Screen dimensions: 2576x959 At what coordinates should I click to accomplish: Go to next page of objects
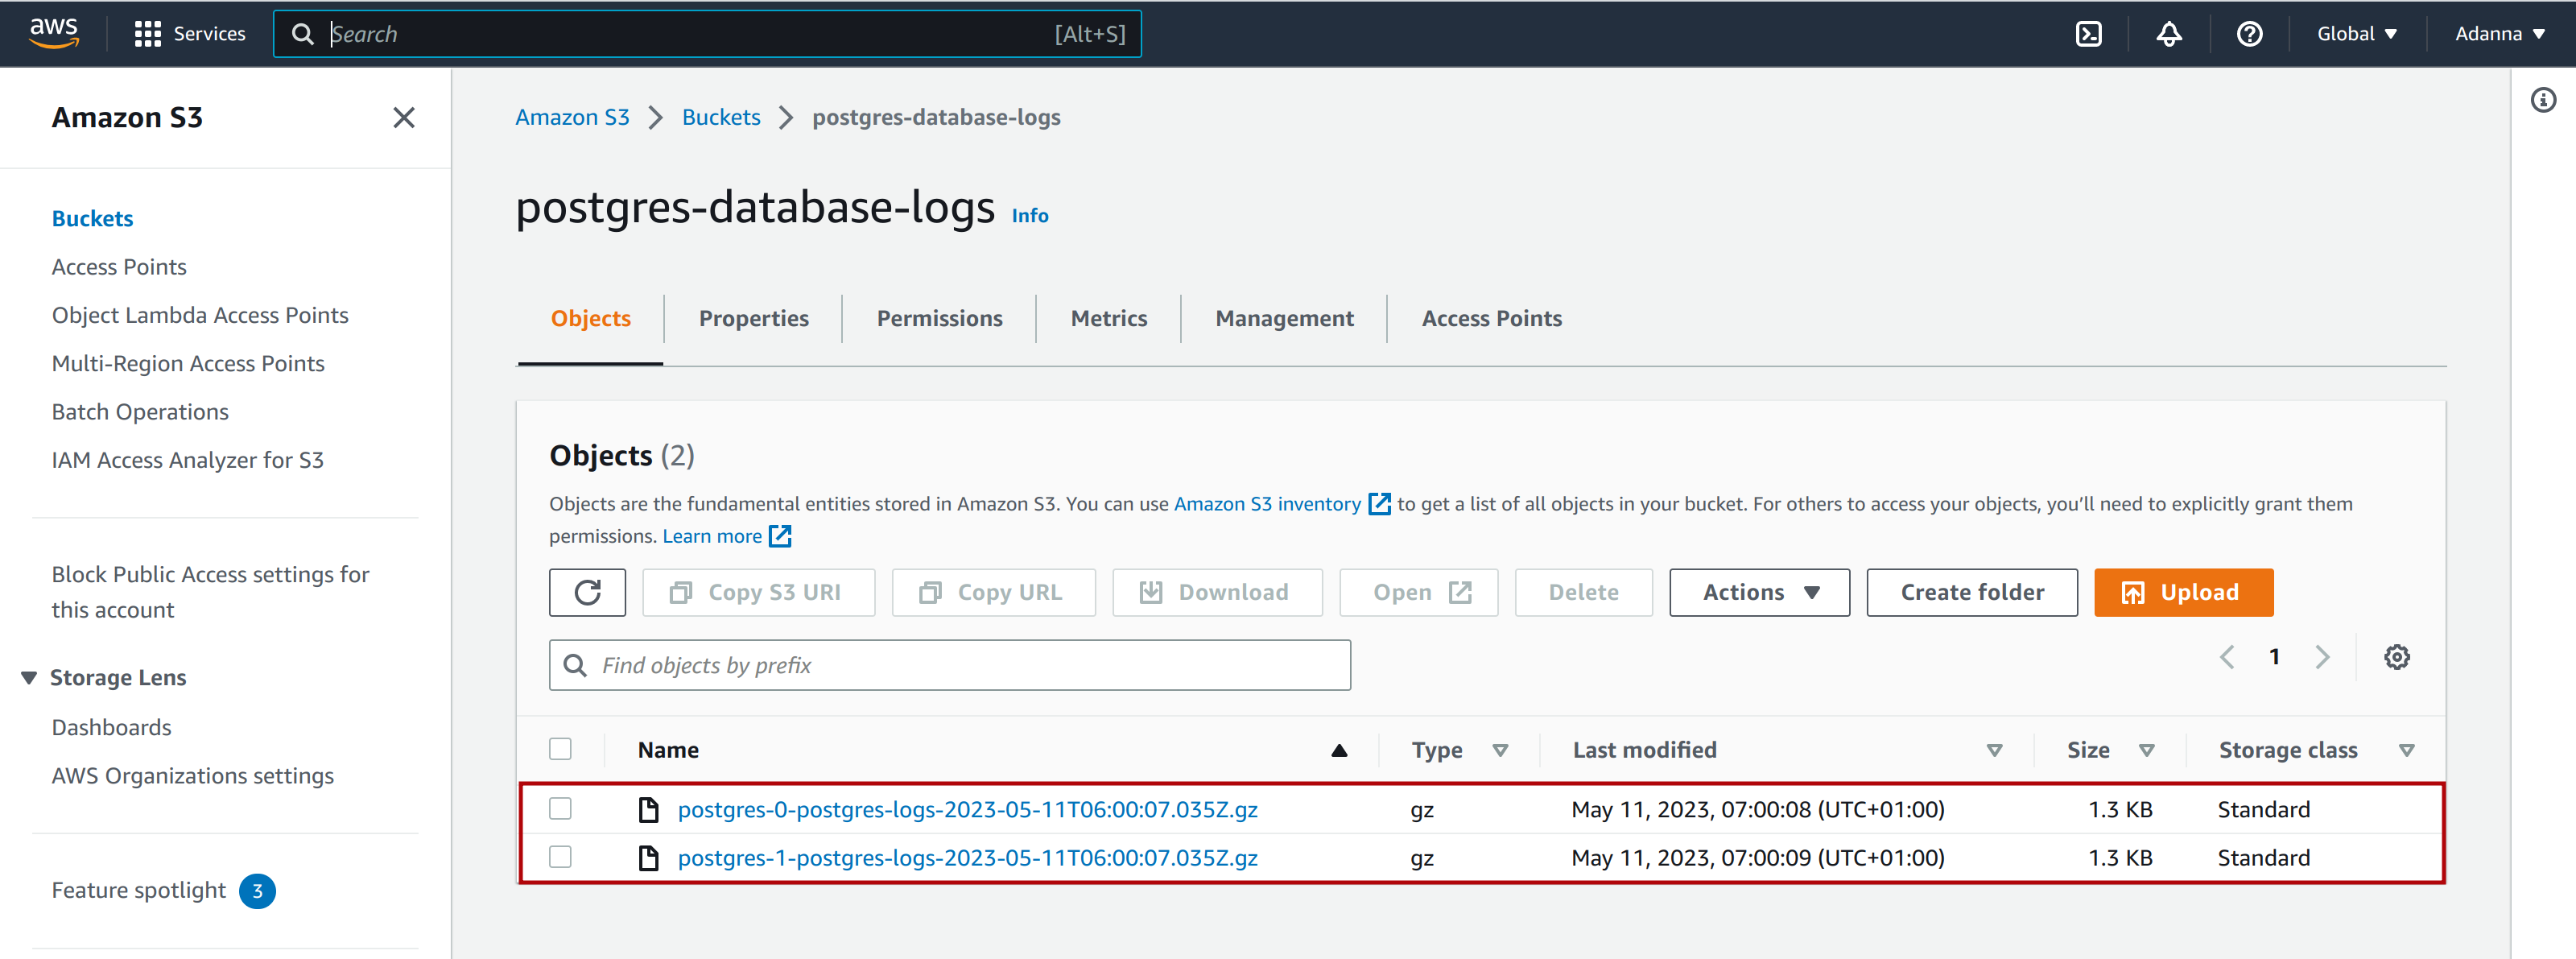coord(2322,657)
